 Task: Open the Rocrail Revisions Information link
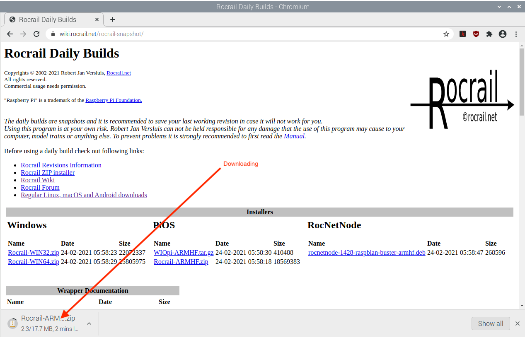coord(61,165)
